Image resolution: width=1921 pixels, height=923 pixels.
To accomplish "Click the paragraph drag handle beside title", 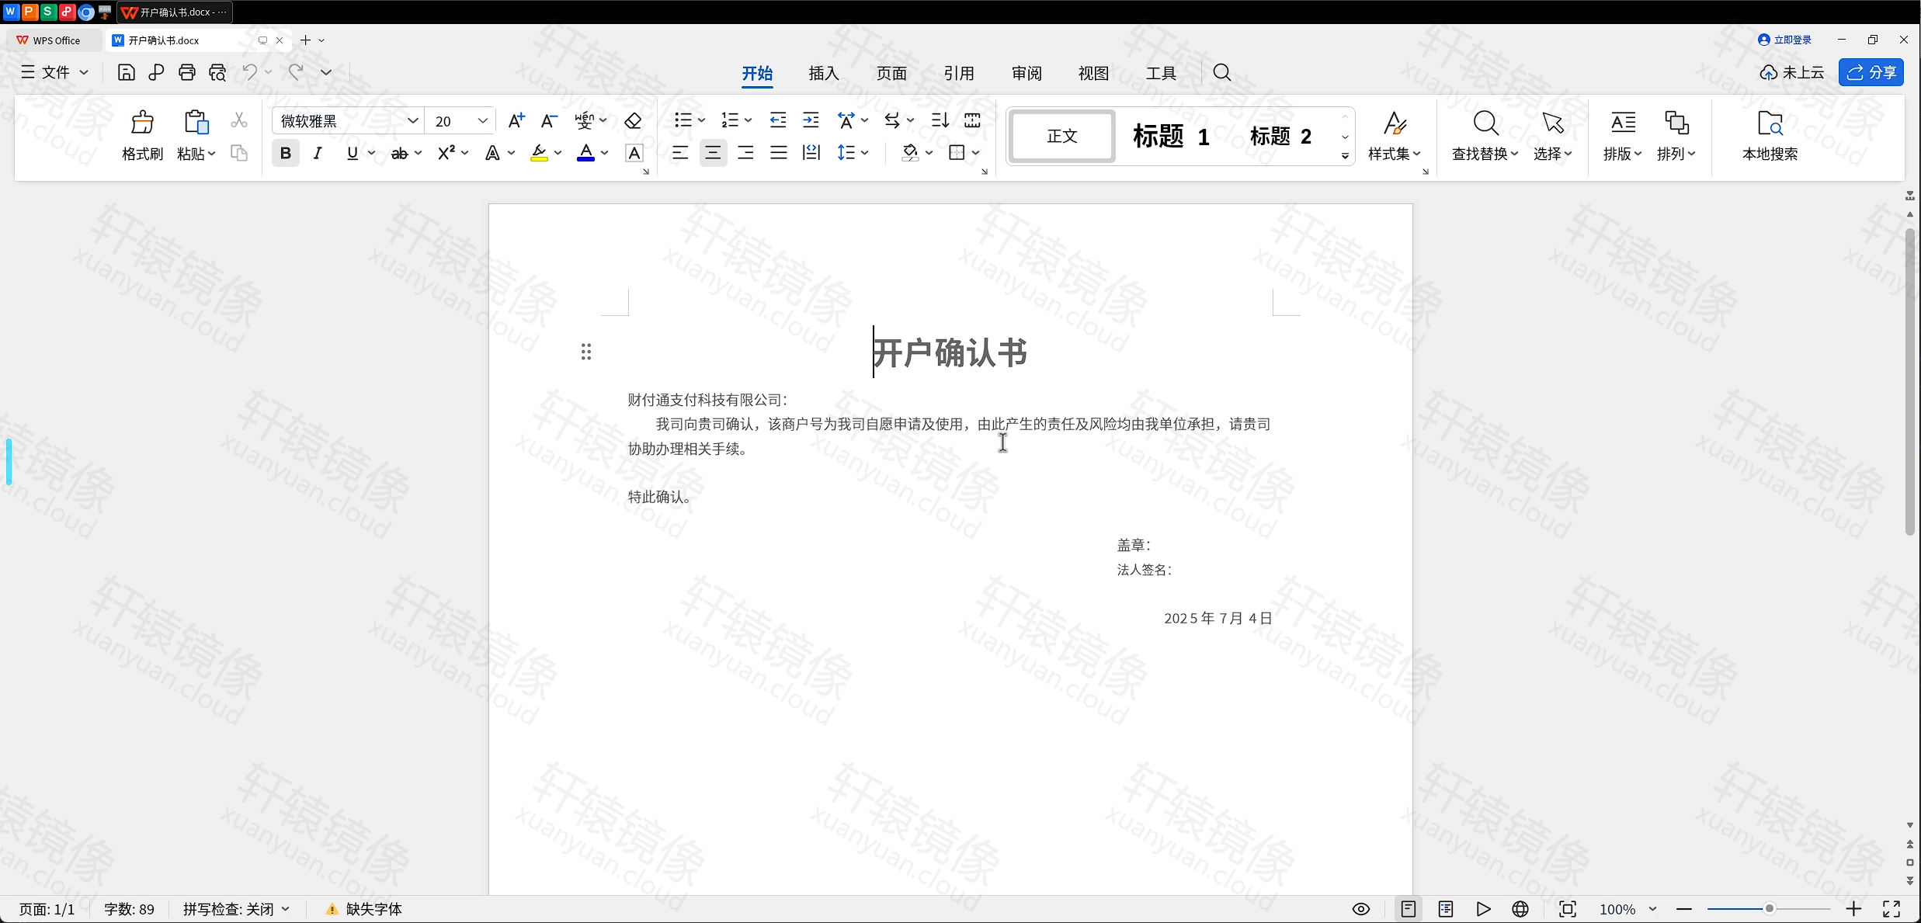I will 586,352.
